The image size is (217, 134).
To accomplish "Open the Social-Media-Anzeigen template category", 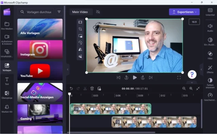I will (40, 92).
